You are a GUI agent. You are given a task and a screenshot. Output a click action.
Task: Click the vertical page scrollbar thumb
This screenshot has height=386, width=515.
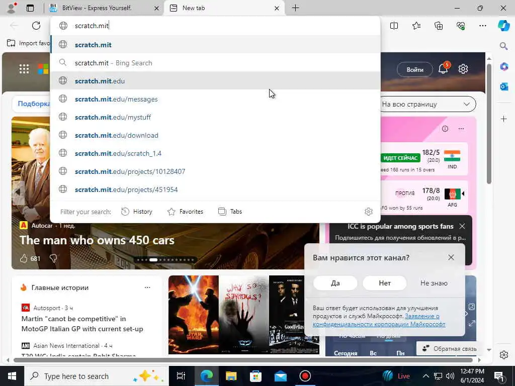coord(489,124)
